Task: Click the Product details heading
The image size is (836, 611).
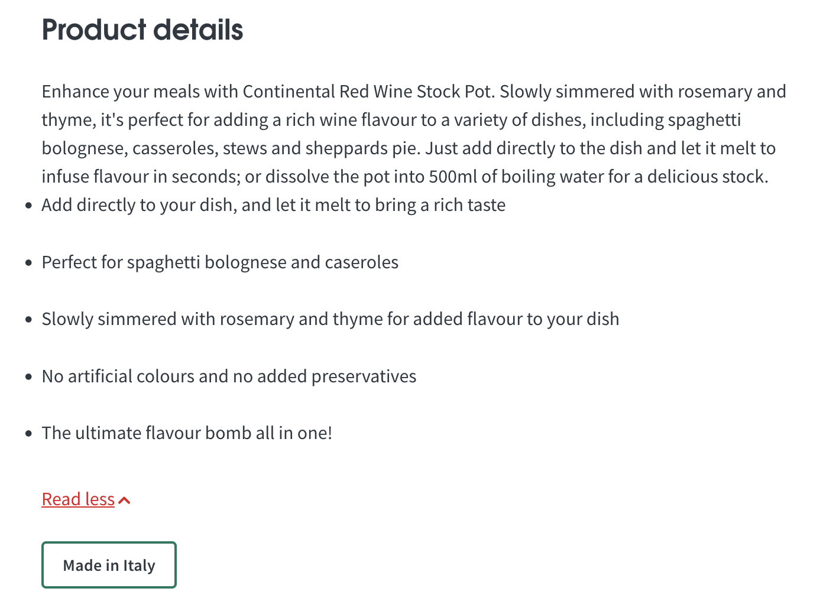Action: [x=142, y=30]
